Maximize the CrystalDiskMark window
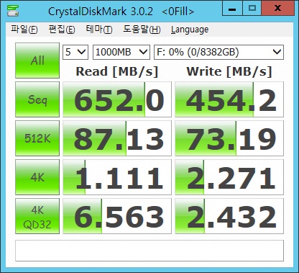The width and height of the screenshot is (299, 273). click(252, 9)
